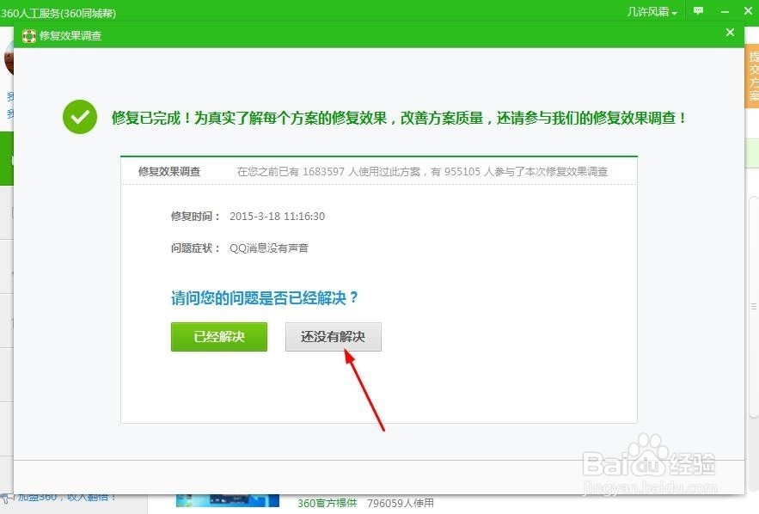759x514 pixels.
Task: Click the gray 还没有解决 button
Action: [x=333, y=337]
